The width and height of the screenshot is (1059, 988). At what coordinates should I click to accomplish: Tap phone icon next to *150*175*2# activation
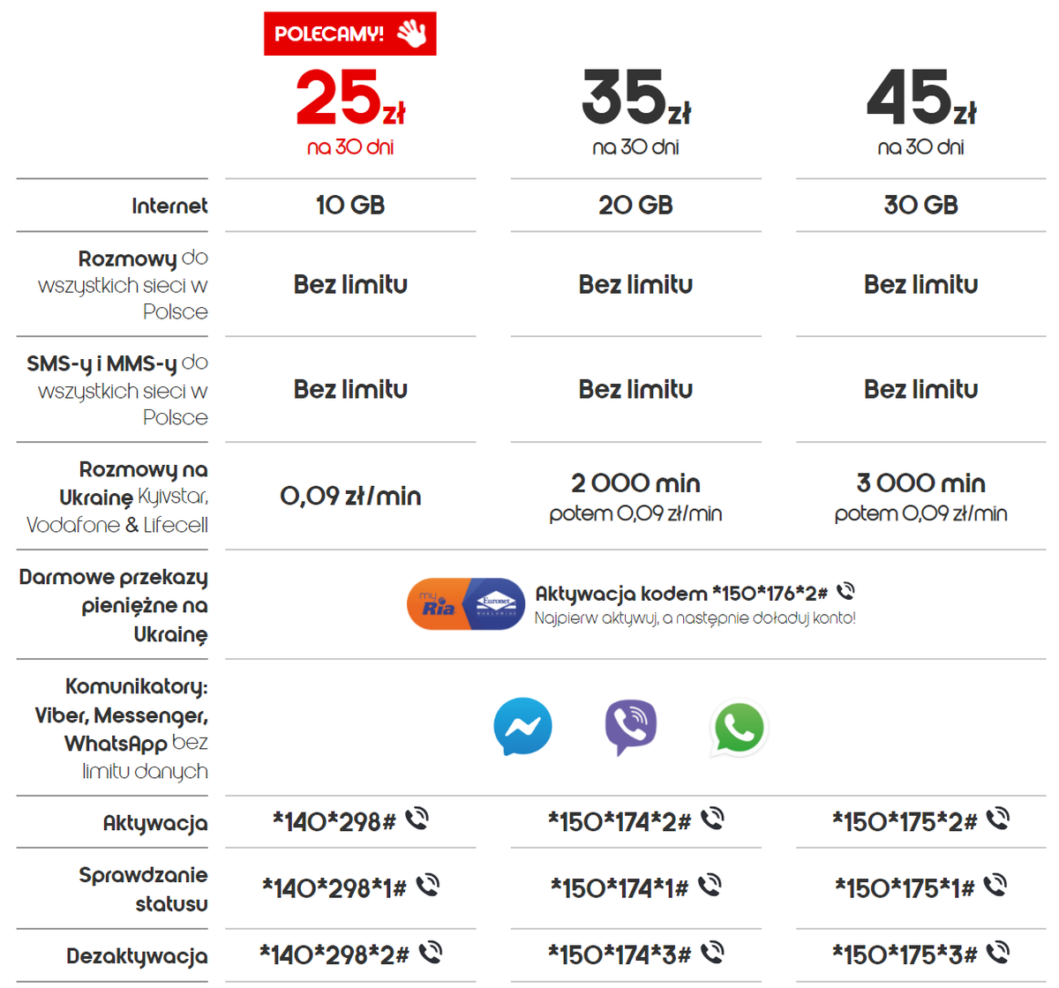(998, 820)
